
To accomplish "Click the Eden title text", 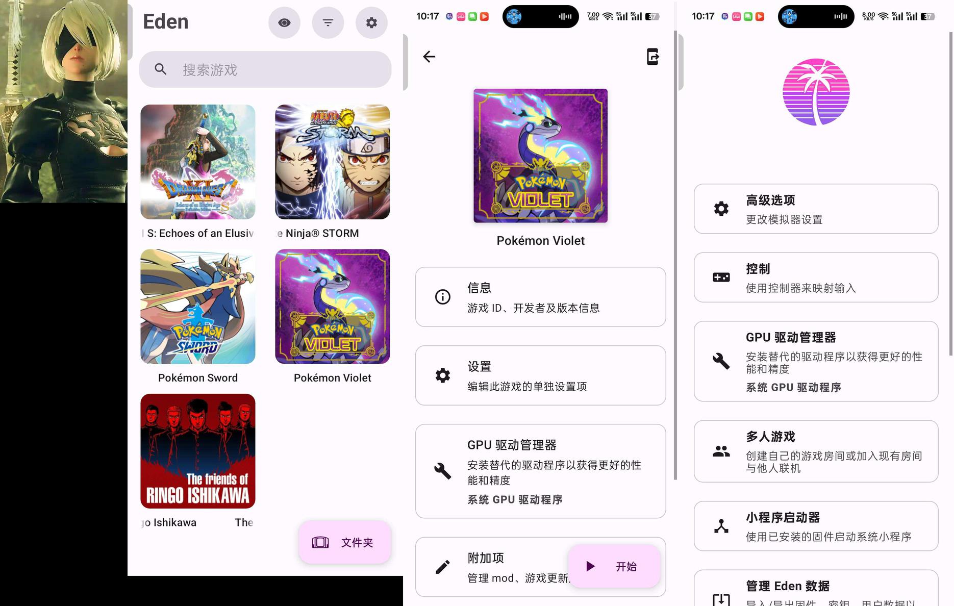I will pyautogui.click(x=166, y=22).
